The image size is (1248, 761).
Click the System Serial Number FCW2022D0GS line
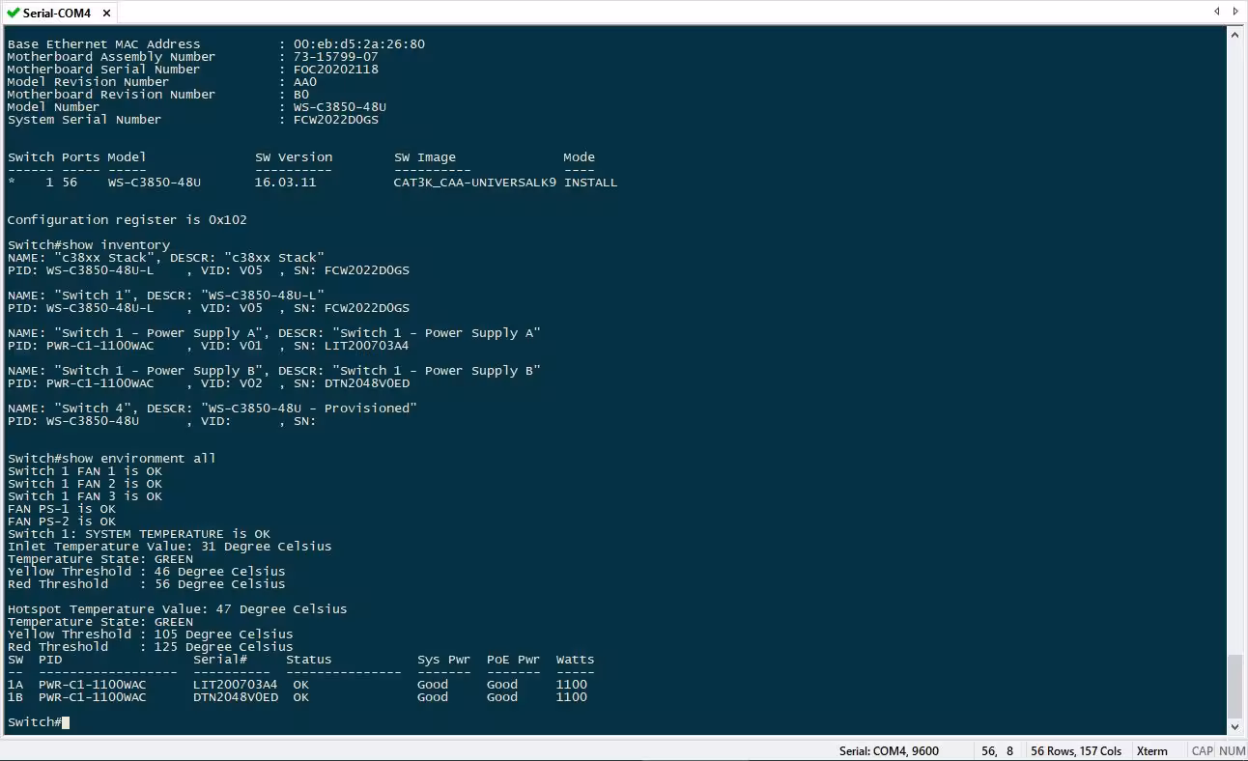(x=193, y=120)
